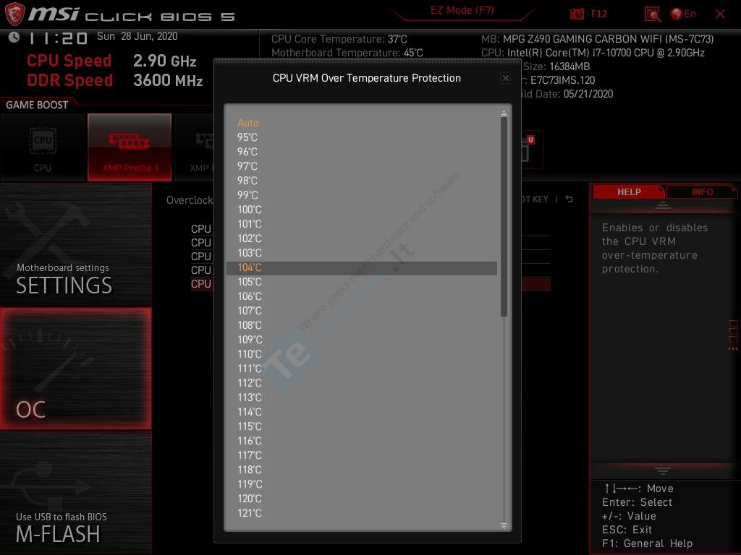Select 99°C in the list
Image resolution: width=741 pixels, height=555 pixels.
pos(362,195)
